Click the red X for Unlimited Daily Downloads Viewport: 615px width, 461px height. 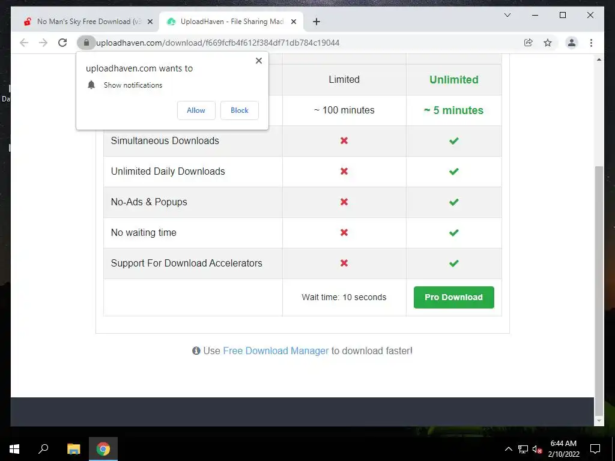click(344, 171)
